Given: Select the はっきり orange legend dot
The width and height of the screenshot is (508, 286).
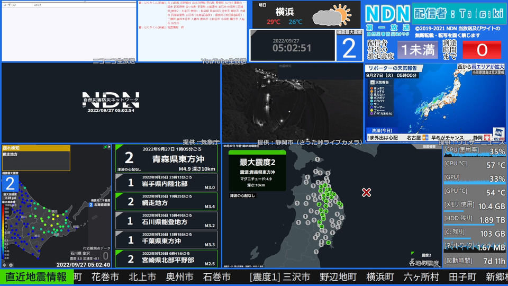Looking at the screenshot, I should [371, 88].
